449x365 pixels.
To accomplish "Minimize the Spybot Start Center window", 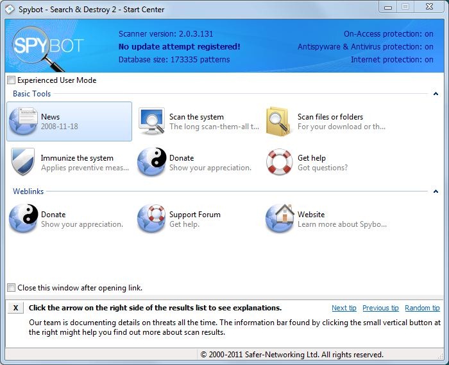I will tap(388, 7).
